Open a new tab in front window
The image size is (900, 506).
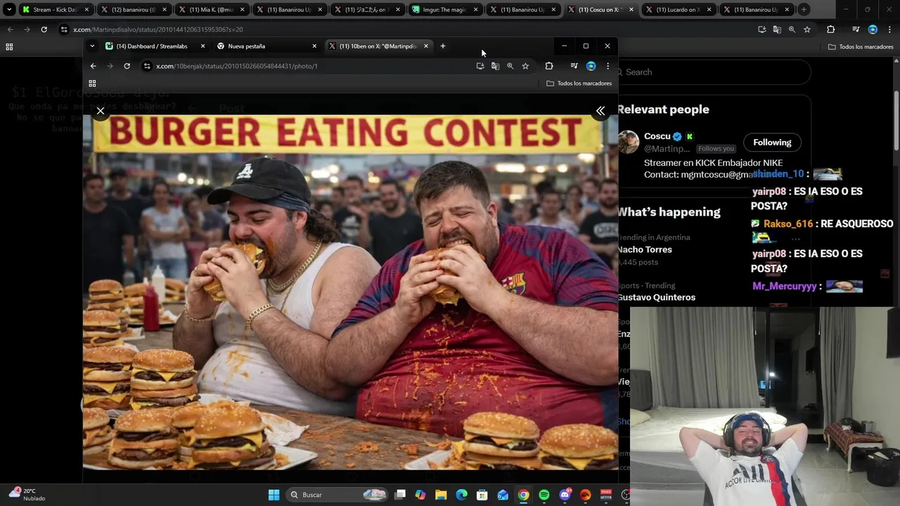[x=442, y=46]
